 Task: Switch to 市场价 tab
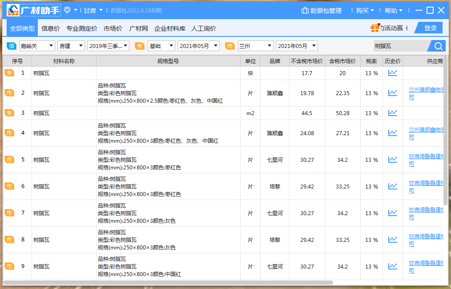click(113, 28)
